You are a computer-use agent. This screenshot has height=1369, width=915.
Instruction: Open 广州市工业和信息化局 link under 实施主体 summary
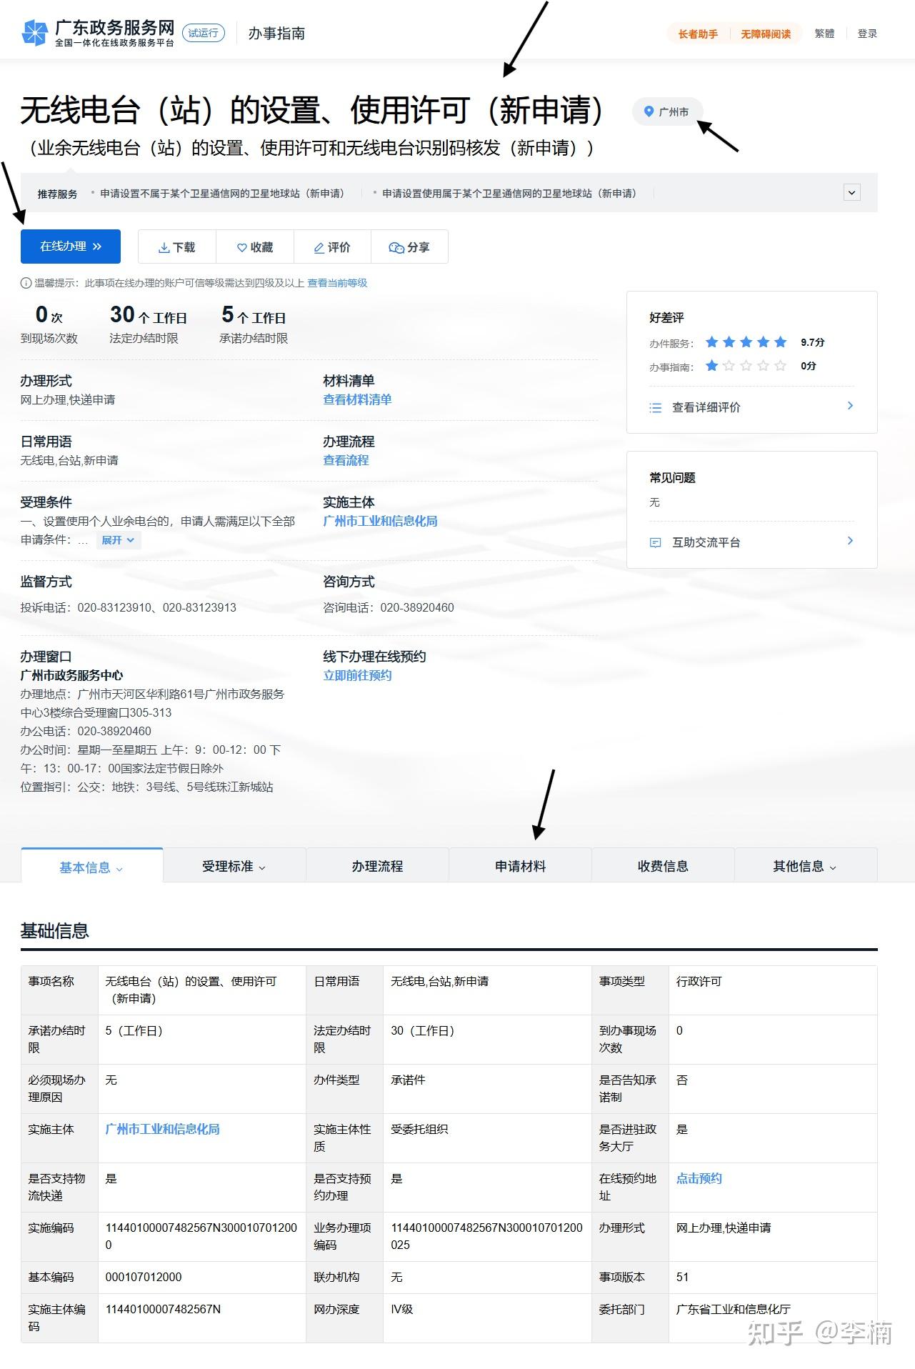[380, 521]
